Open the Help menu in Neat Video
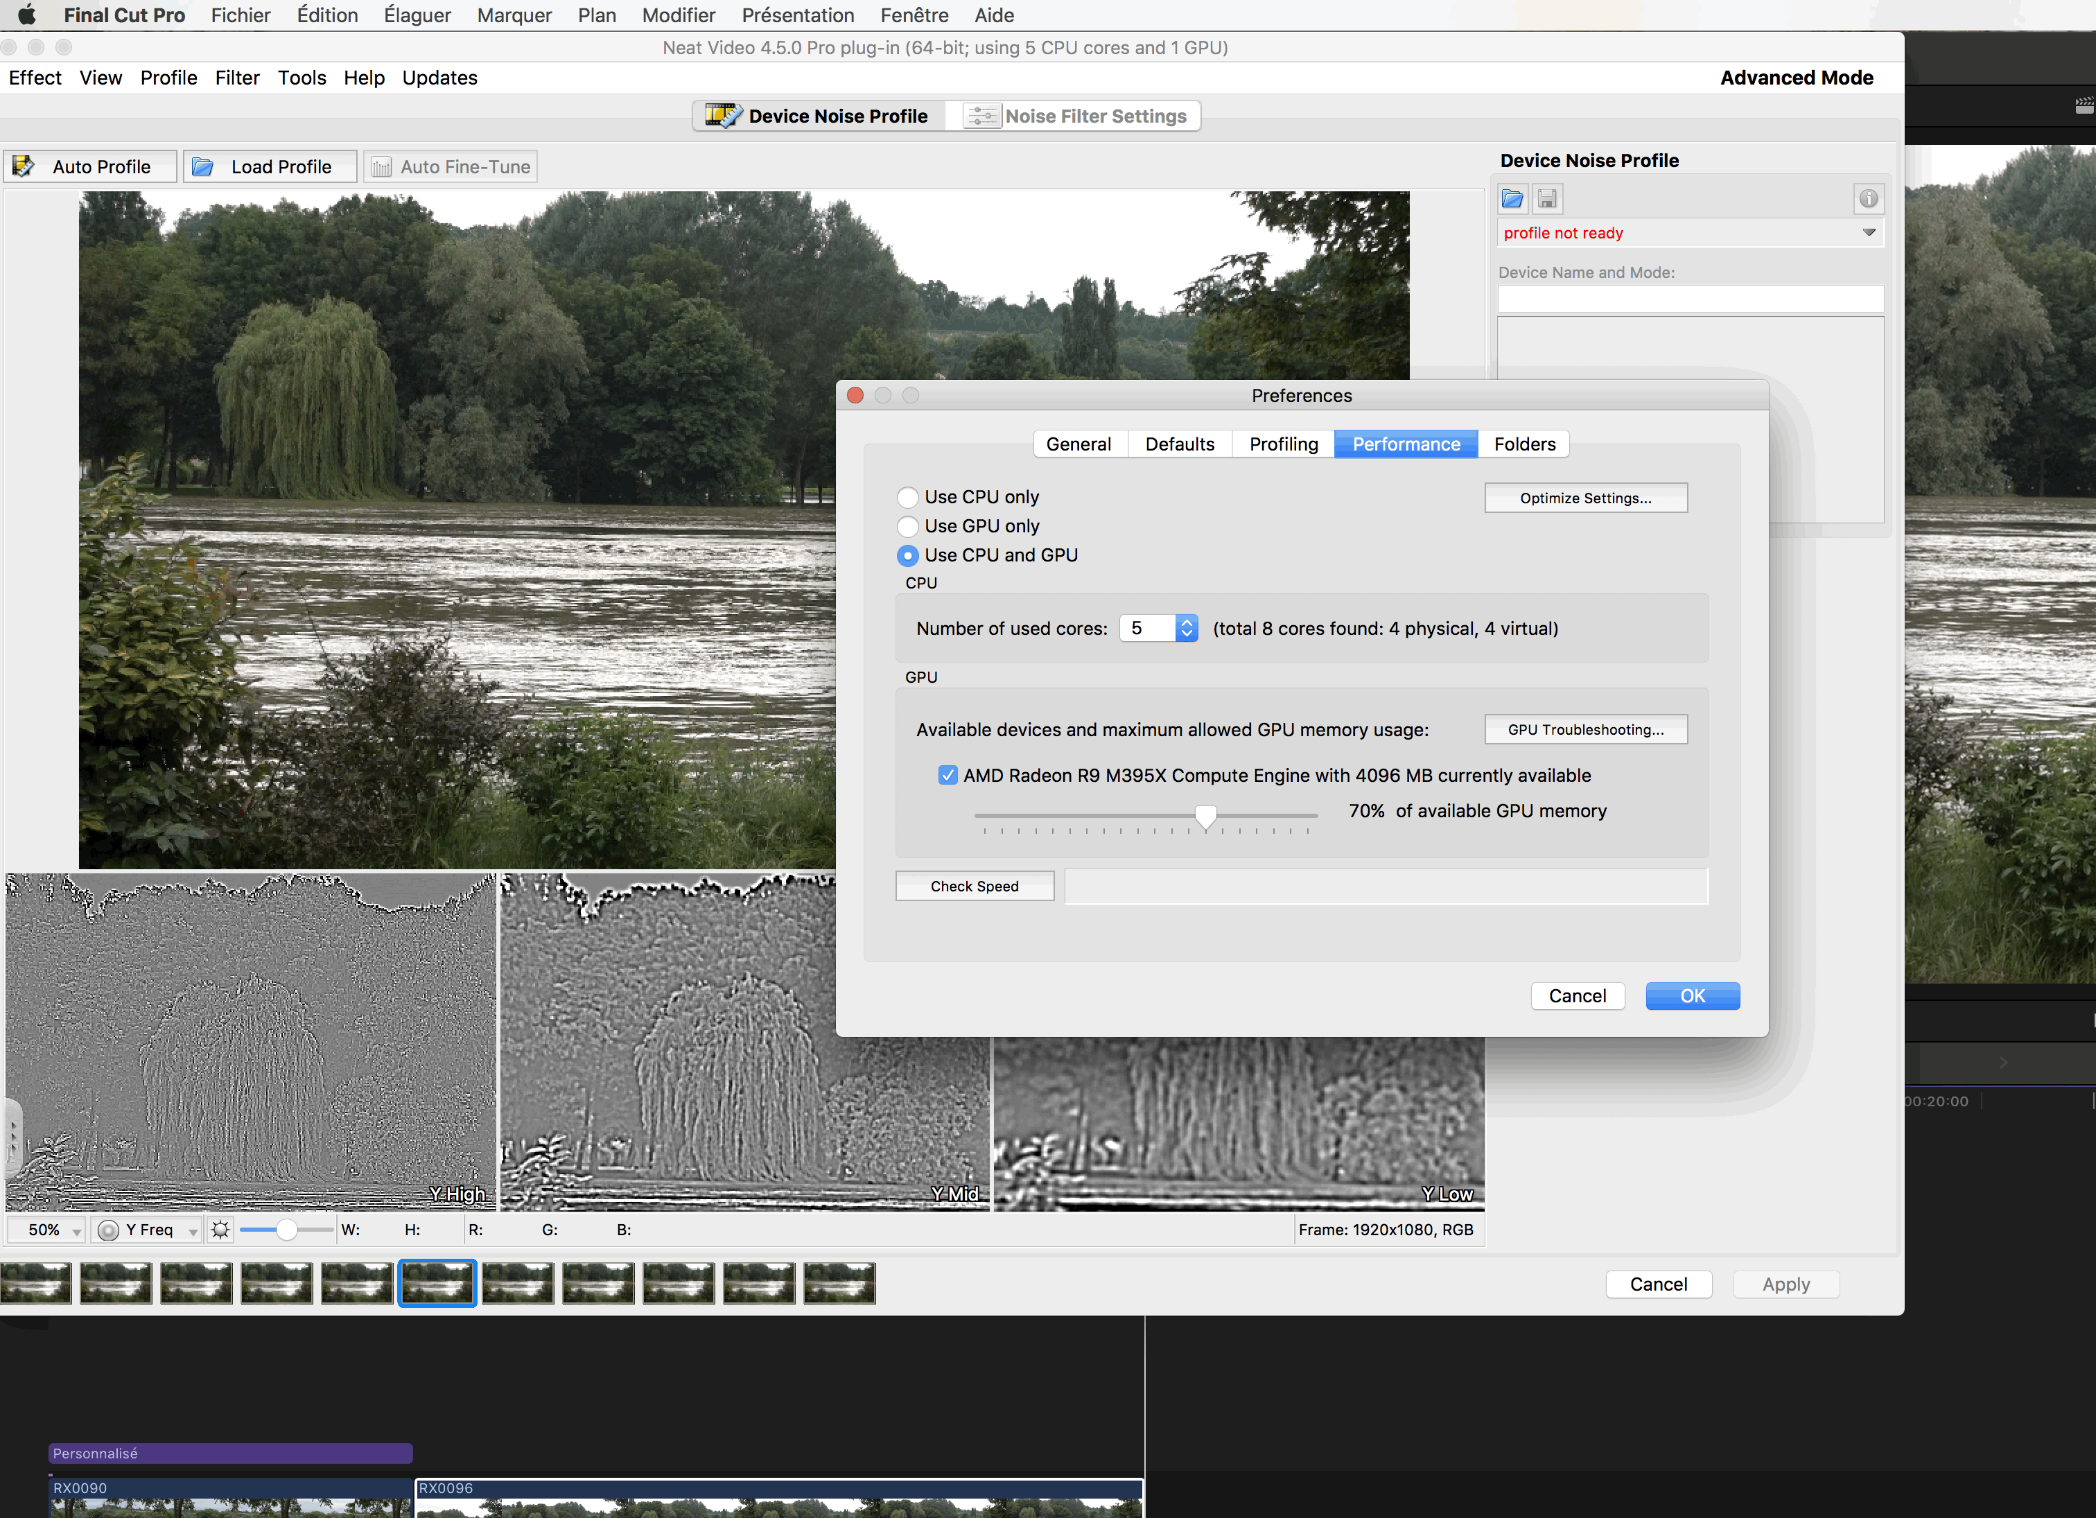 (364, 78)
